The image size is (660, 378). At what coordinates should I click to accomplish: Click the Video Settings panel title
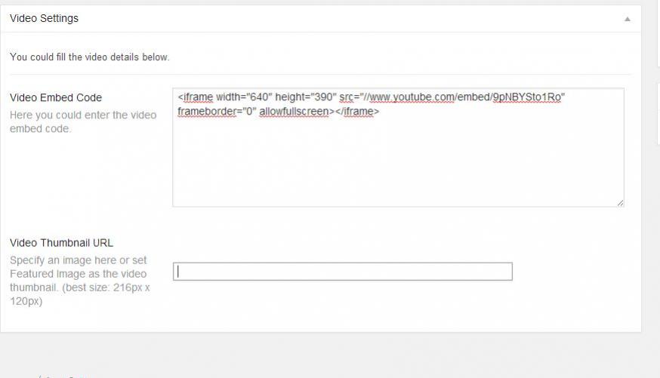[44, 18]
